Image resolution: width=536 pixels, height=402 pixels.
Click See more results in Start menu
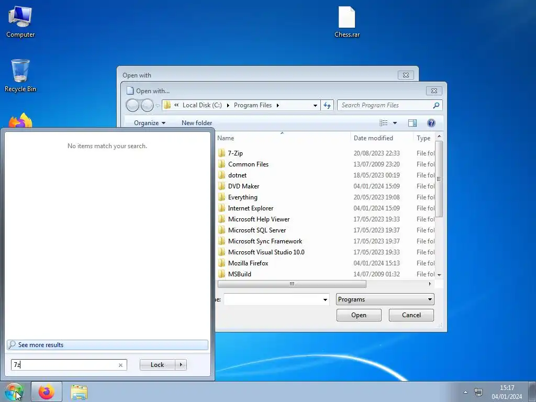pyautogui.click(x=107, y=345)
